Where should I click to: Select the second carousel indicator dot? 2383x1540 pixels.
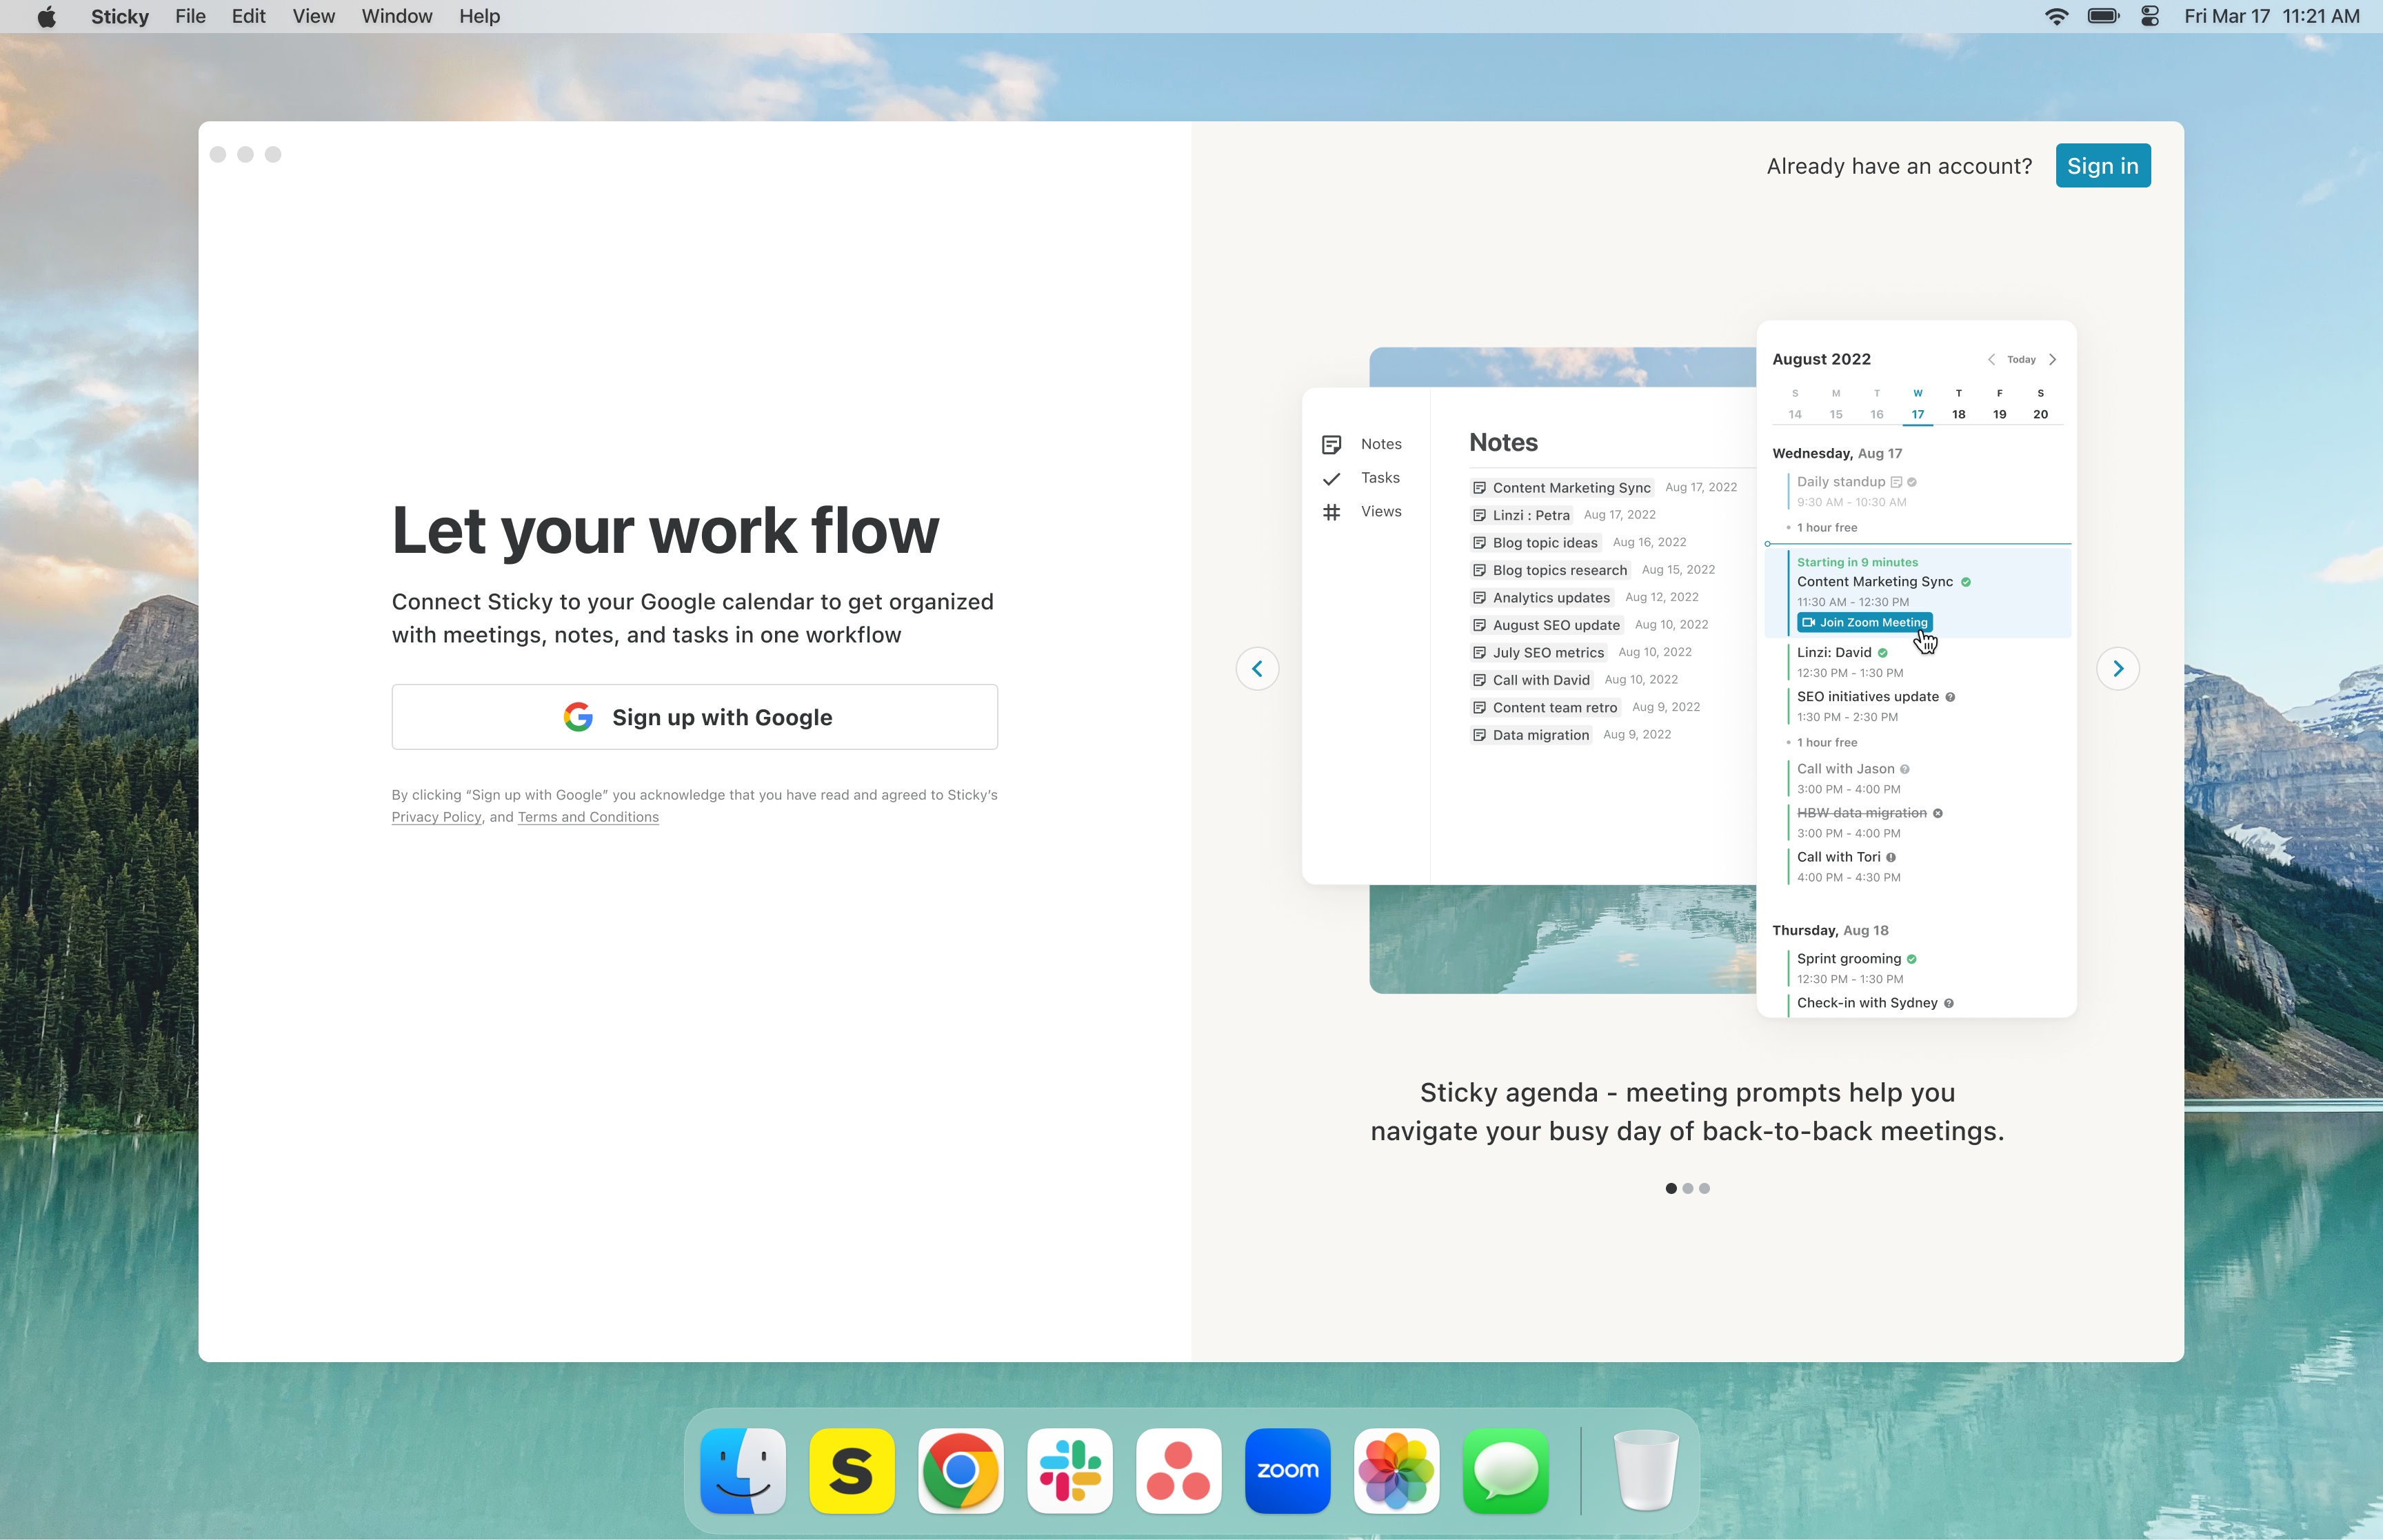(1687, 1188)
